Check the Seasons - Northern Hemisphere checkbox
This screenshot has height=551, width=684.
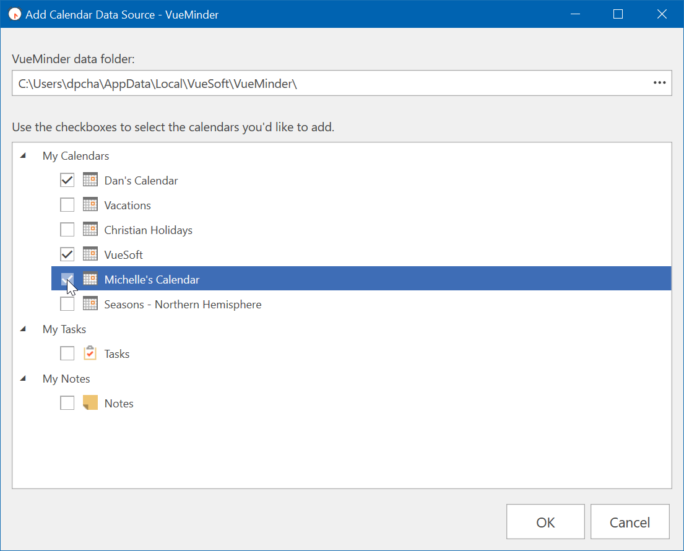(x=67, y=303)
